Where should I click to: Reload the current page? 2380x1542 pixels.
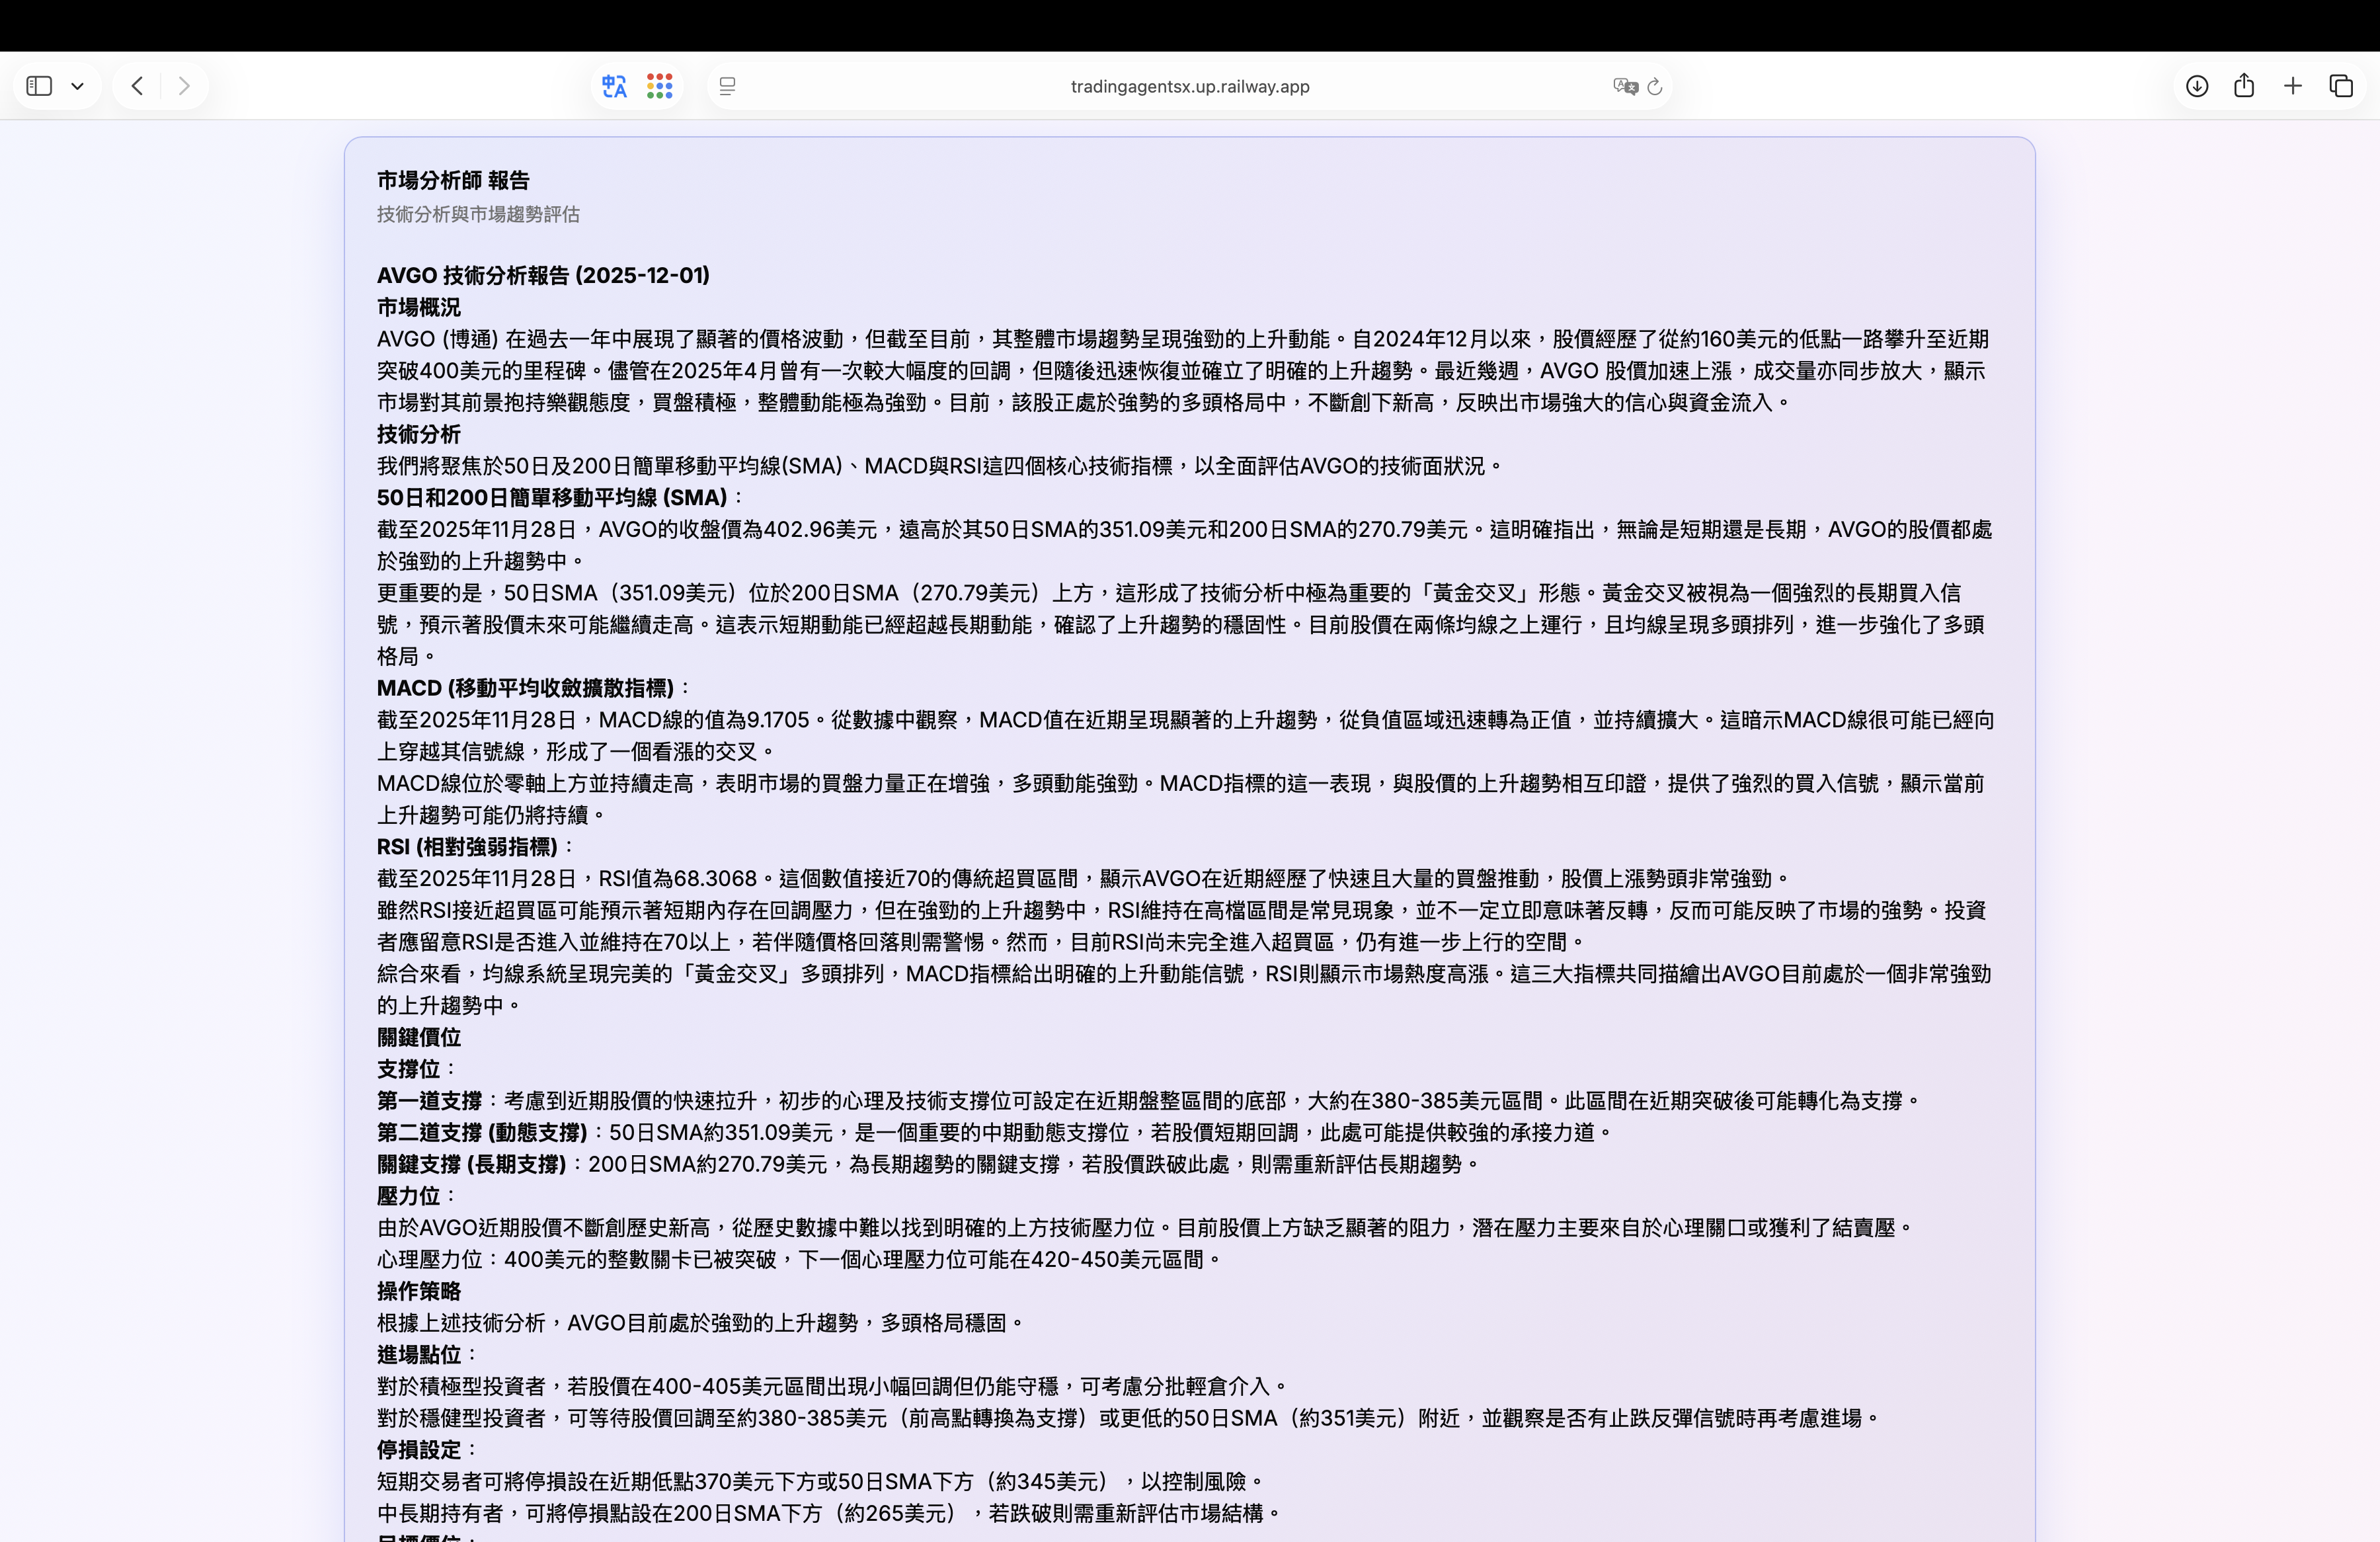(1655, 86)
